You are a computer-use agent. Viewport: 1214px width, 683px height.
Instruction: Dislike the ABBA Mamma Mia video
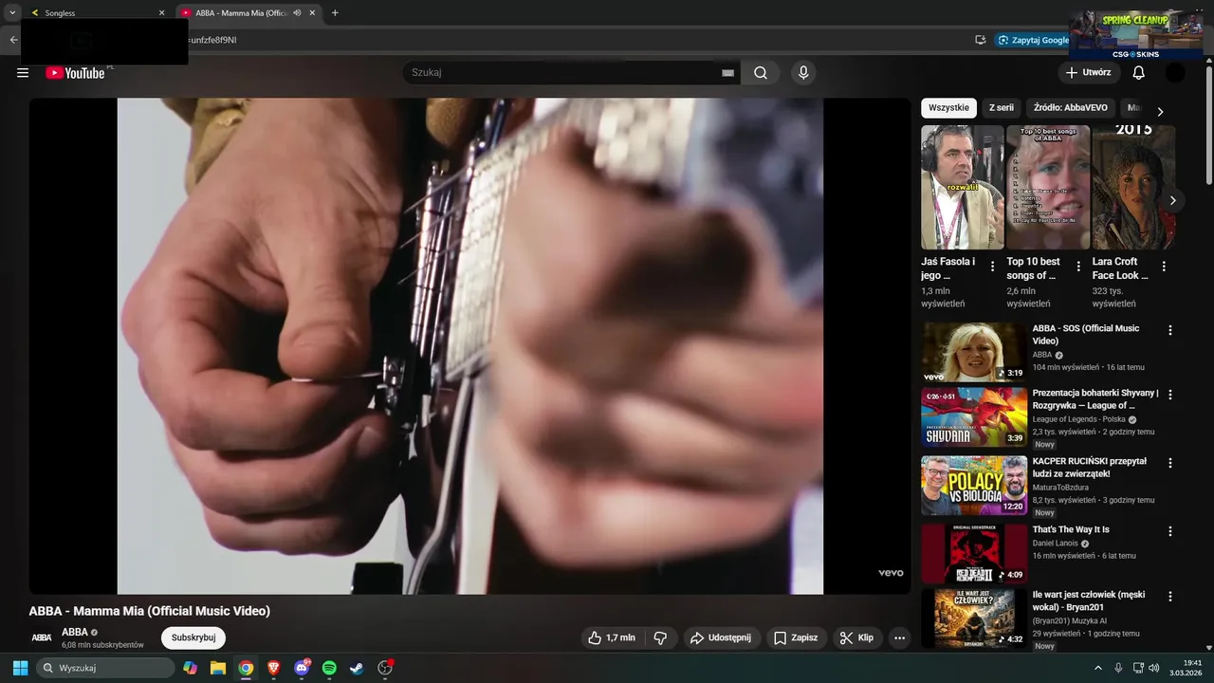pos(660,637)
